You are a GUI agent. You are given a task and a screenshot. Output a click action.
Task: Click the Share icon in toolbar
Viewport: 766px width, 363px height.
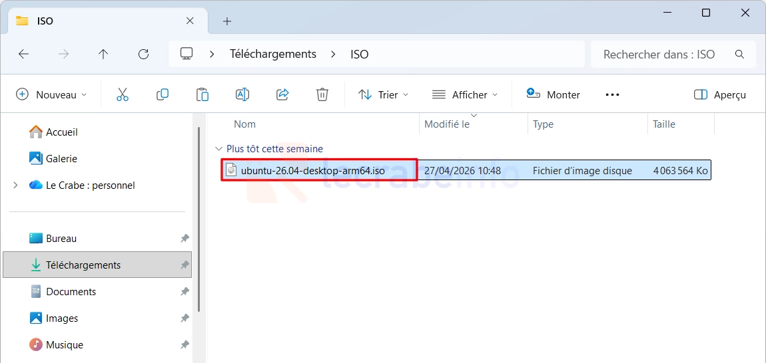[282, 94]
